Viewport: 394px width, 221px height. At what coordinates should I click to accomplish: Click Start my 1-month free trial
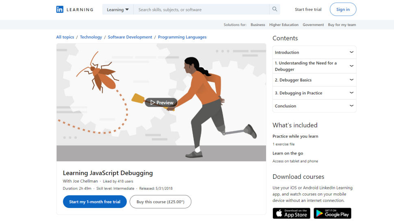(x=95, y=202)
